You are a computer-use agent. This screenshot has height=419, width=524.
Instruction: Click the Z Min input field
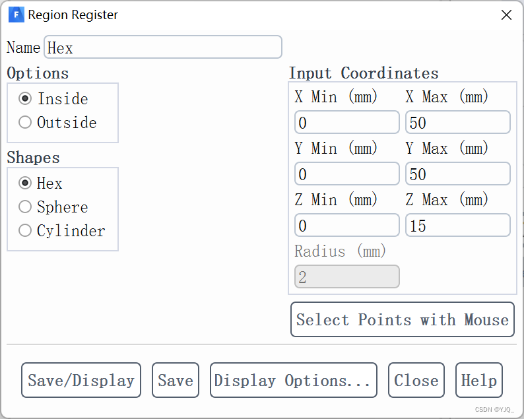coord(347,225)
